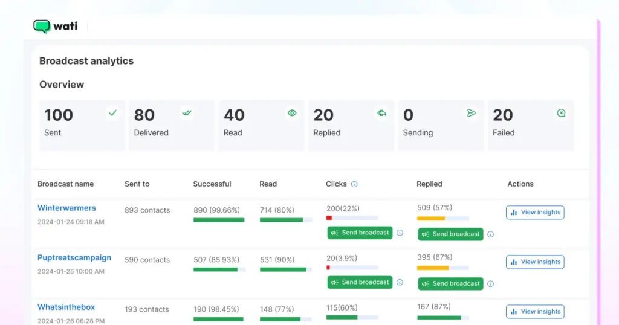View insights for Puptreatscampaign
619x325 pixels.
pyautogui.click(x=535, y=262)
